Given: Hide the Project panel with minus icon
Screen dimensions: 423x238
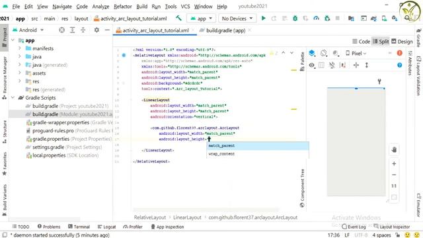Looking at the screenshot, I should click(x=107, y=30).
